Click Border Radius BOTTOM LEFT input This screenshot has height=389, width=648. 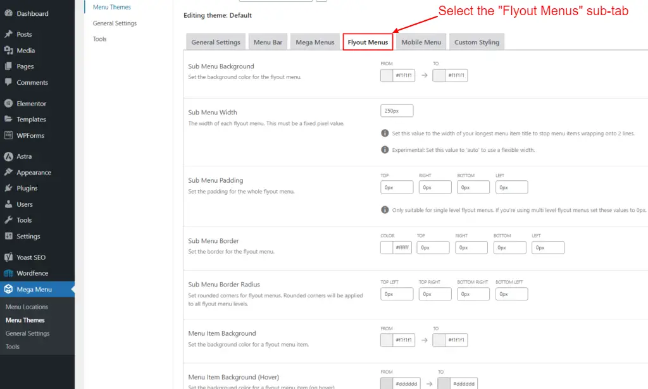(x=511, y=294)
